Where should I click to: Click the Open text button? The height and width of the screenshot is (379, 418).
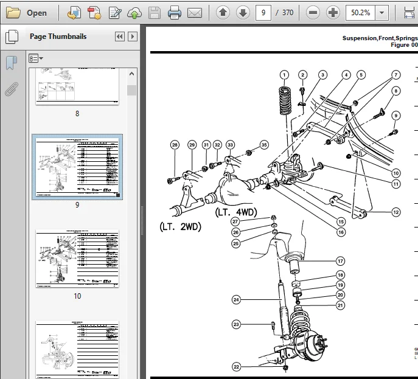[37, 13]
